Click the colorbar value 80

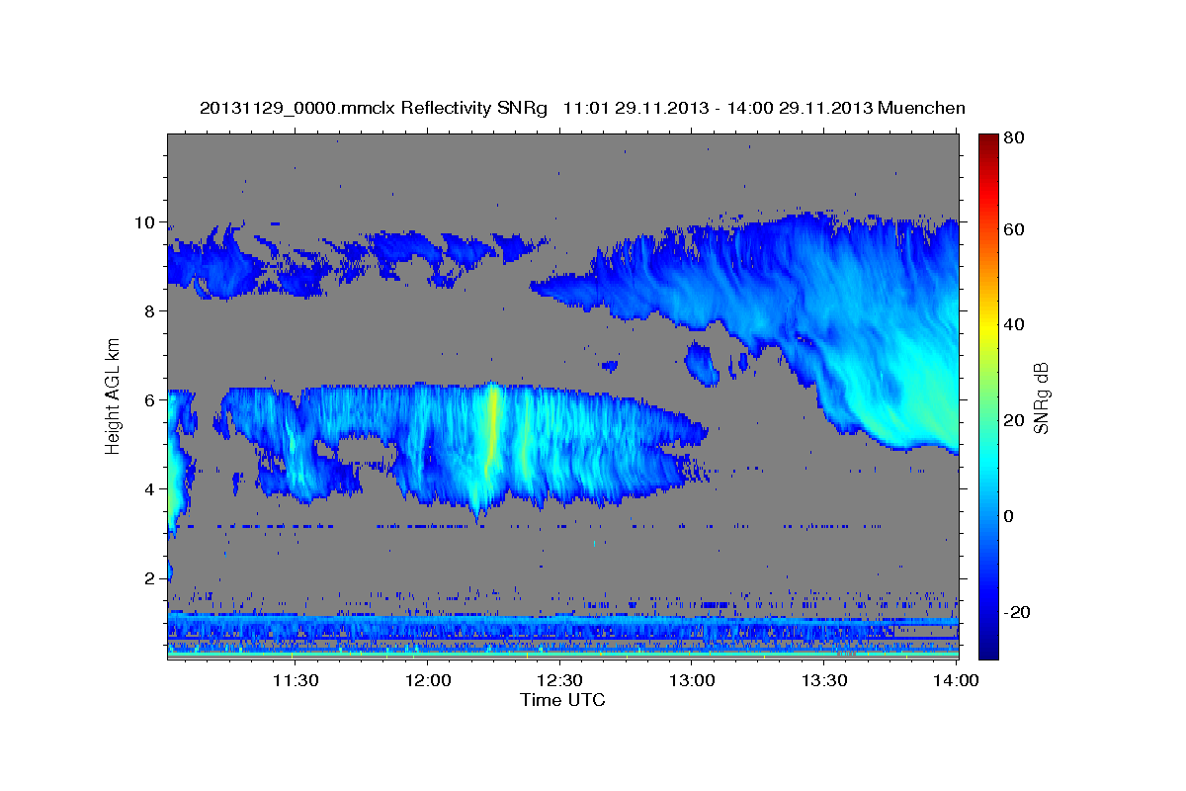click(x=1014, y=138)
